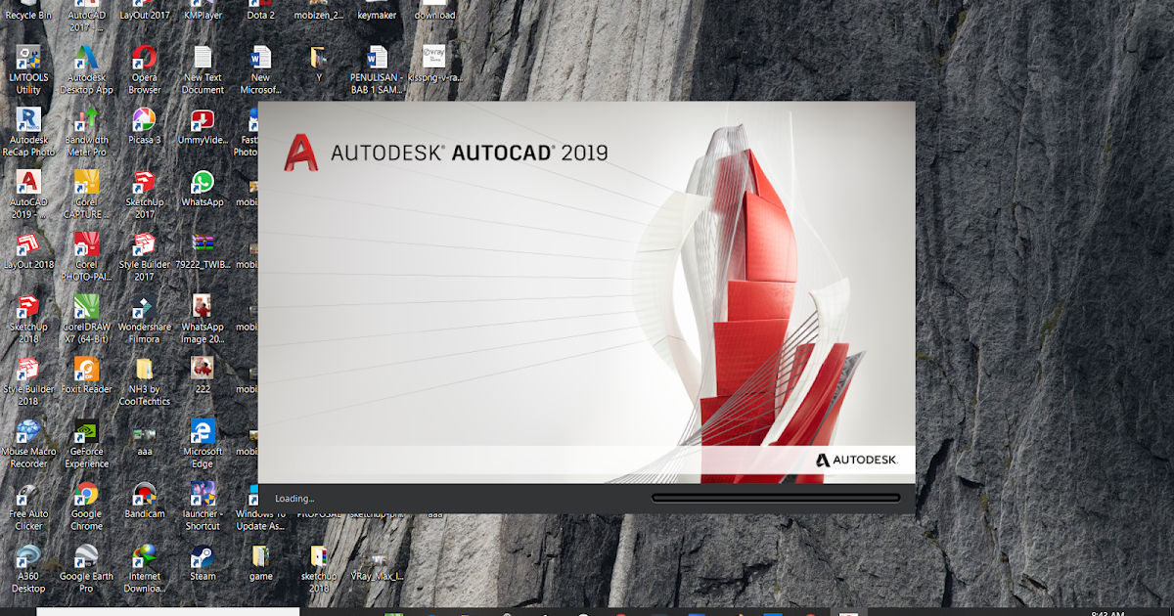This screenshot has width=1174, height=616.
Task: Click the Recycle Bin label
Action: (28, 16)
